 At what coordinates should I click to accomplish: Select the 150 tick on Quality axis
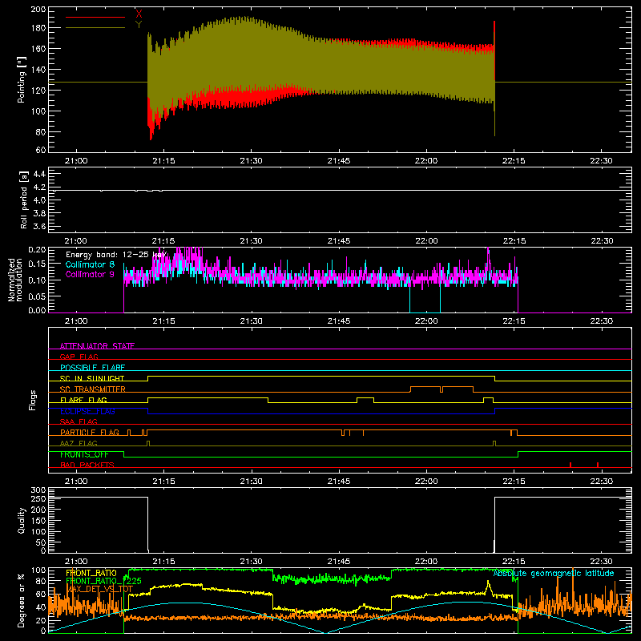tap(38, 520)
